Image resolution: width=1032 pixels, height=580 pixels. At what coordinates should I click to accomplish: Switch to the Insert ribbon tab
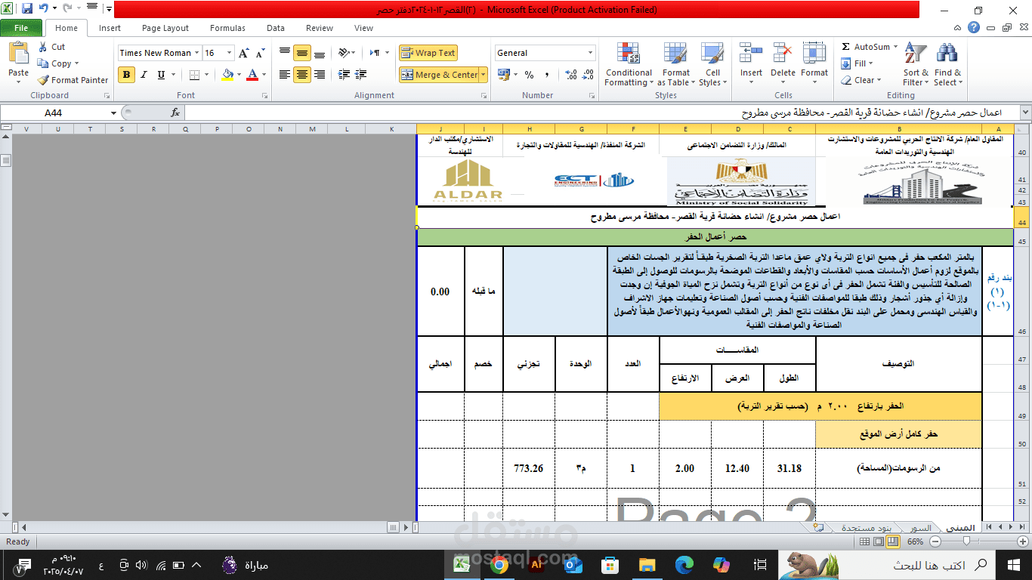(x=110, y=28)
